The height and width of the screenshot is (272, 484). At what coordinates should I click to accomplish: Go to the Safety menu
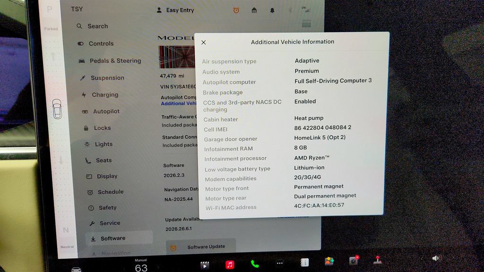[103, 208]
